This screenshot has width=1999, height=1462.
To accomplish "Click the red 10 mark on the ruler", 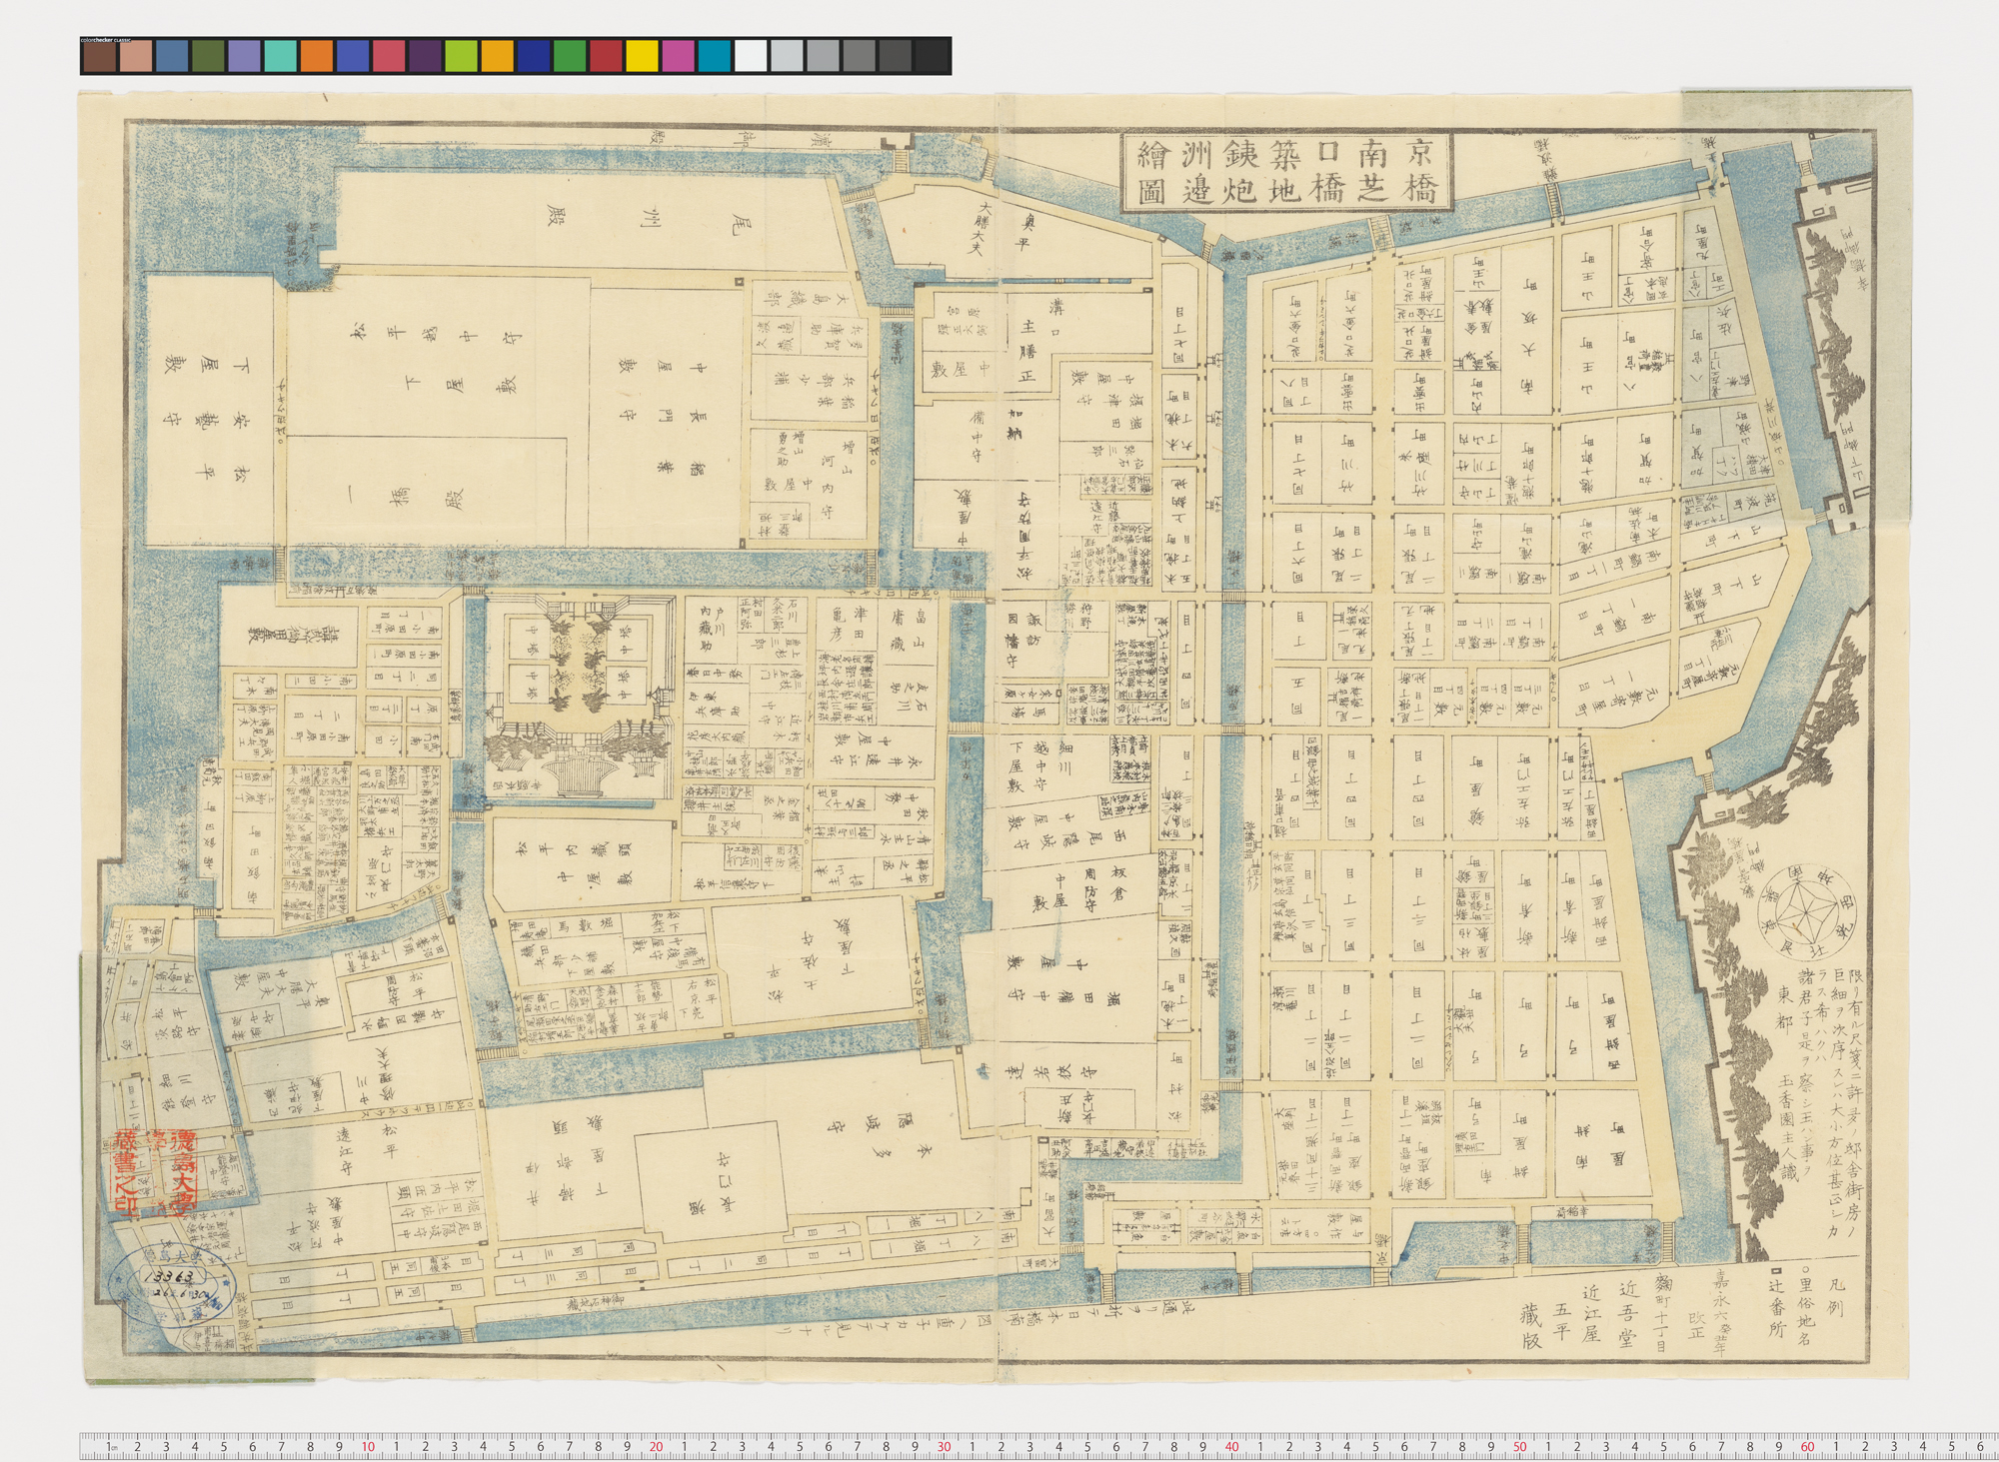I will pyautogui.click(x=368, y=1447).
